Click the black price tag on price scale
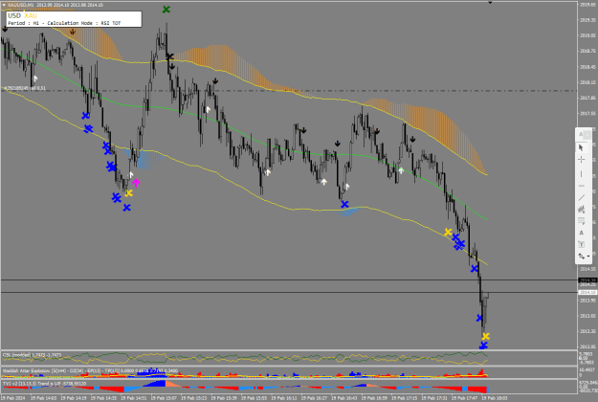The width and height of the screenshot is (598, 402). (587, 280)
